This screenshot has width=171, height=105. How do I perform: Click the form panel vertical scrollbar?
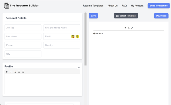85,39
